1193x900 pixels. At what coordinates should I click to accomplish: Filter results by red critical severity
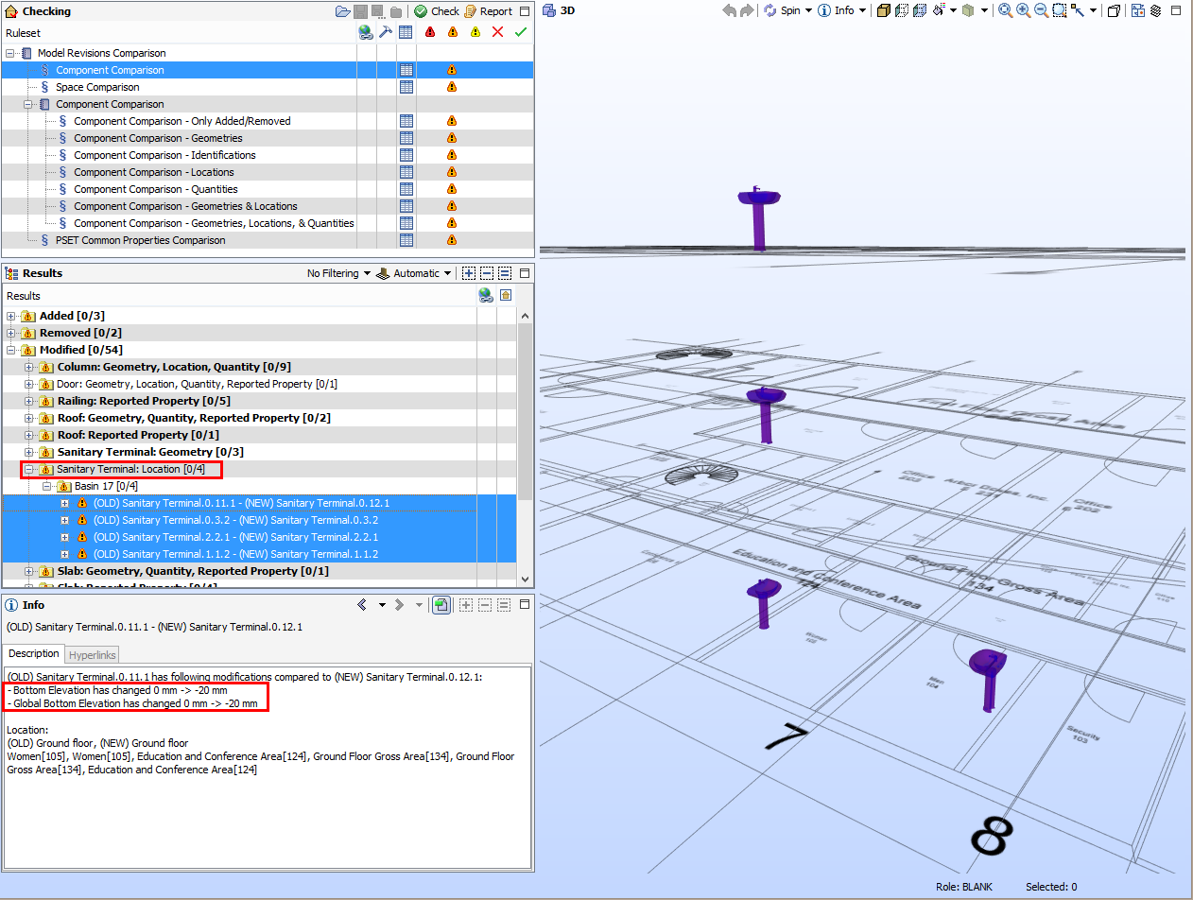(x=430, y=31)
